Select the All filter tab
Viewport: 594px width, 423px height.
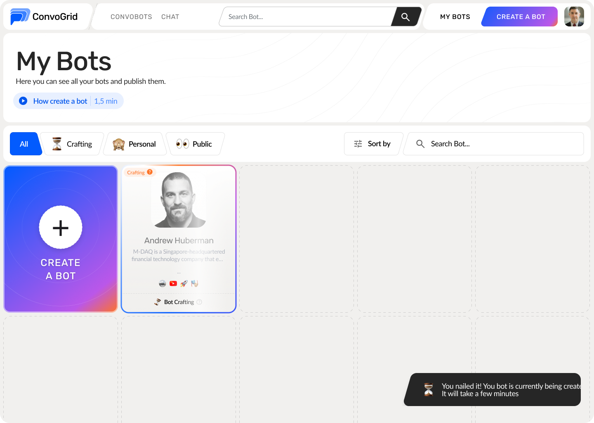pos(25,144)
